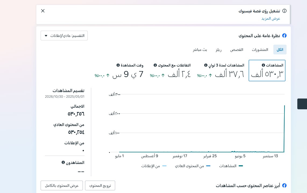Click the 5 يونيو date label on the chart
The width and height of the screenshot is (307, 193).
[240, 156]
